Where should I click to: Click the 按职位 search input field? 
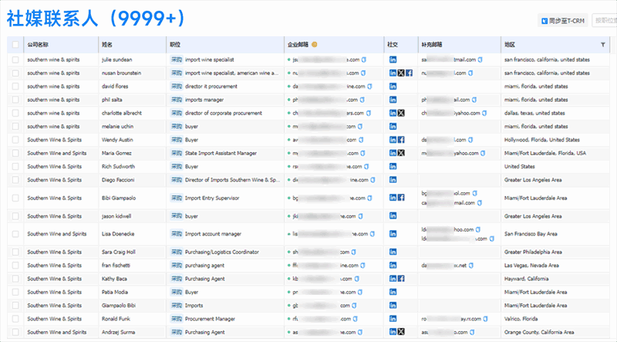605,21
